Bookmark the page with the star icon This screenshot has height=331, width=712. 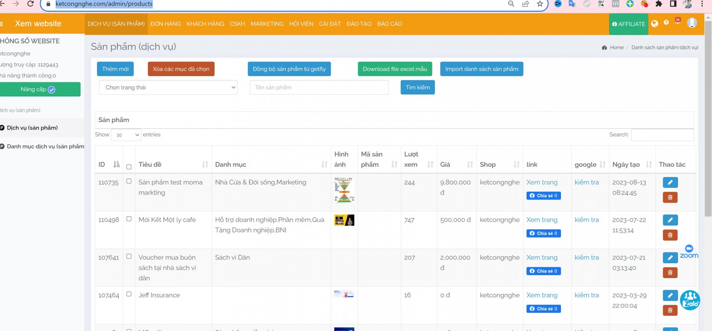(x=540, y=4)
